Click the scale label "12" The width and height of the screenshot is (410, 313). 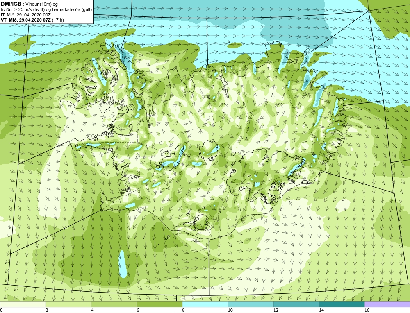(276, 310)
